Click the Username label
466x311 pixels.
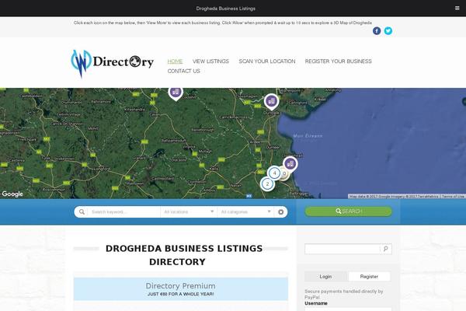tap(316, 303)
